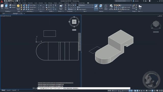Viewport: 163px width, 92px height.
Task: Select the Box solid tool
Action: point(2,7)
